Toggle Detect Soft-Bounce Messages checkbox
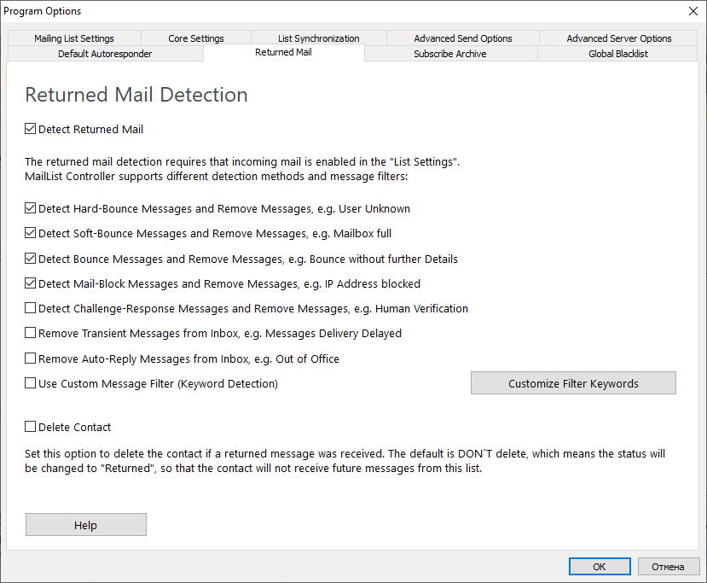Viewport: 707px width, 583px height. point(31,233)
